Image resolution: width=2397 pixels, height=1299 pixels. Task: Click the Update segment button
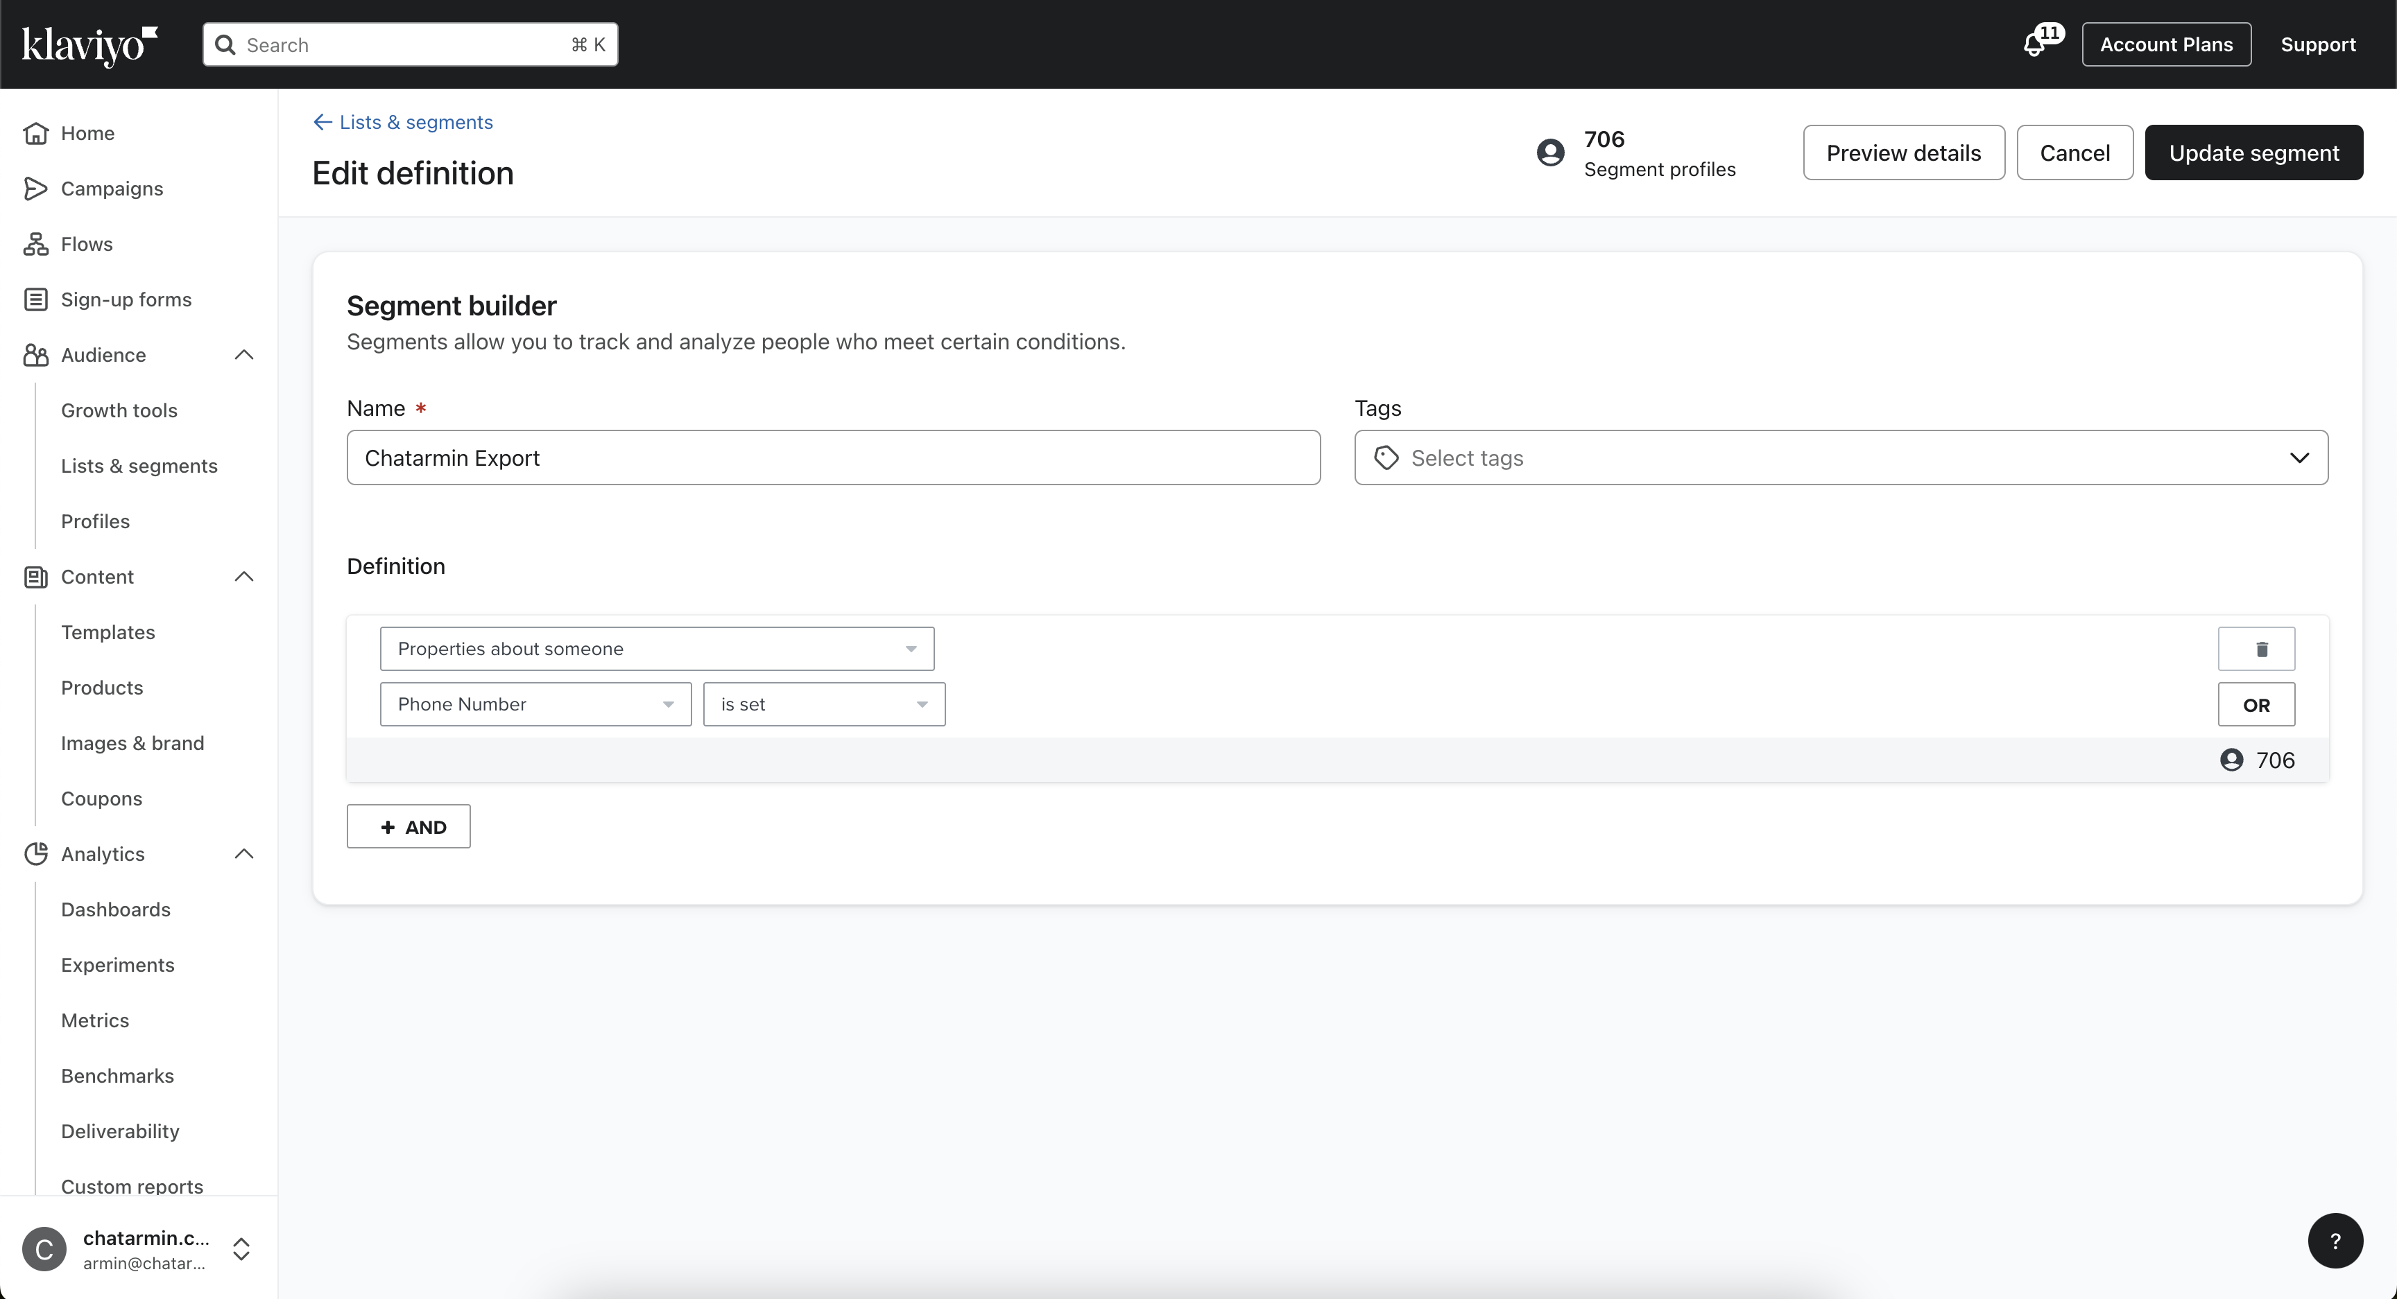coord(2253,152)
